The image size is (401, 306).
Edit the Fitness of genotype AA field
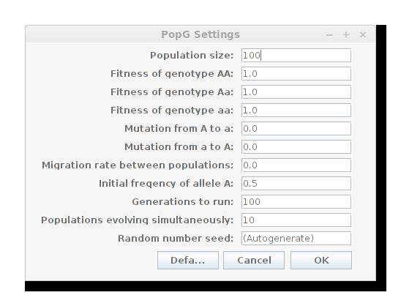(x=296, y=74)
